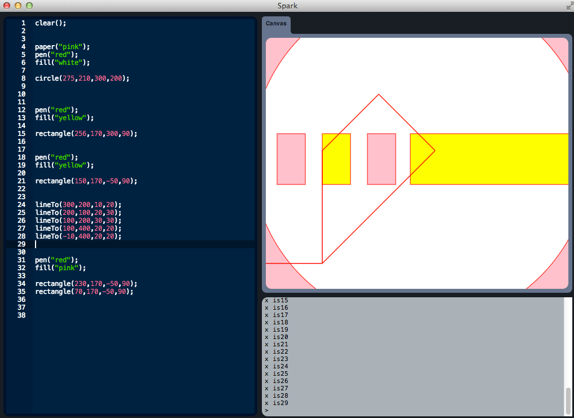Click the fullscreen arrows icon in title bar
This screenshot has width=574, height=418.
pos(569,6)
